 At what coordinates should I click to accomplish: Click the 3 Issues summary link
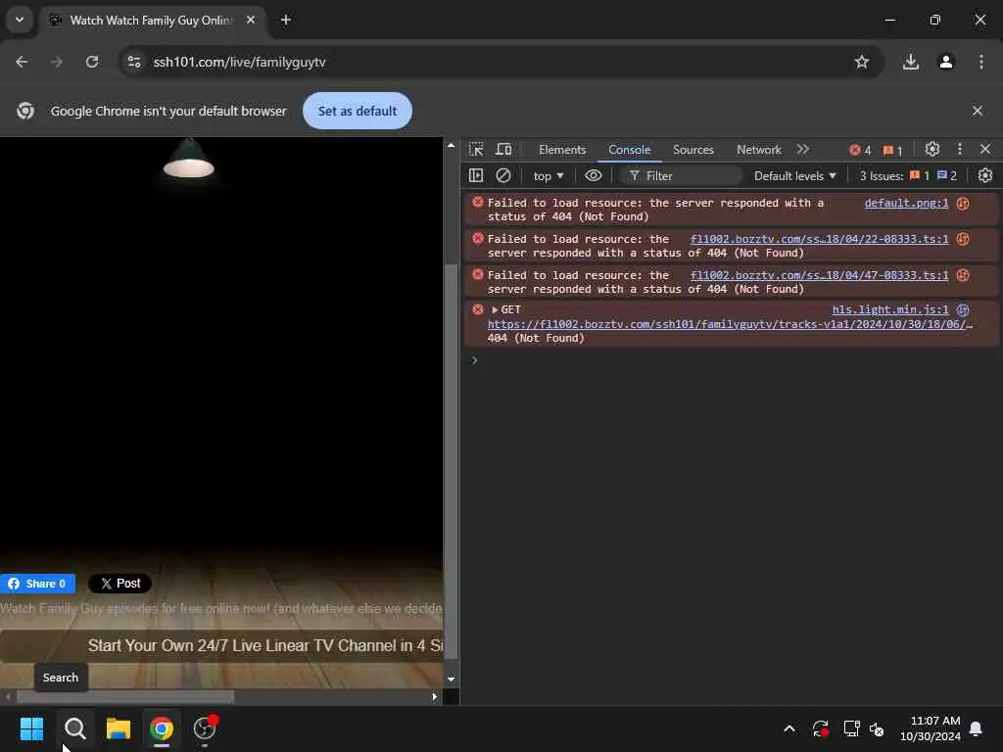[x=908, y=176]
